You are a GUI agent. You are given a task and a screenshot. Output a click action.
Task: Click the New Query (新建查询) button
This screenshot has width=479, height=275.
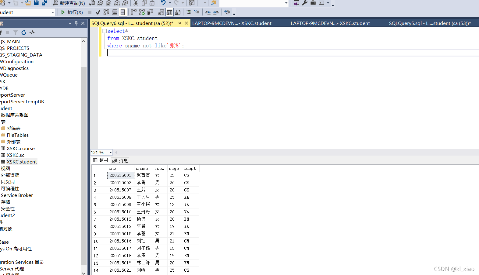pyautogui.click(x=69, y=3)
